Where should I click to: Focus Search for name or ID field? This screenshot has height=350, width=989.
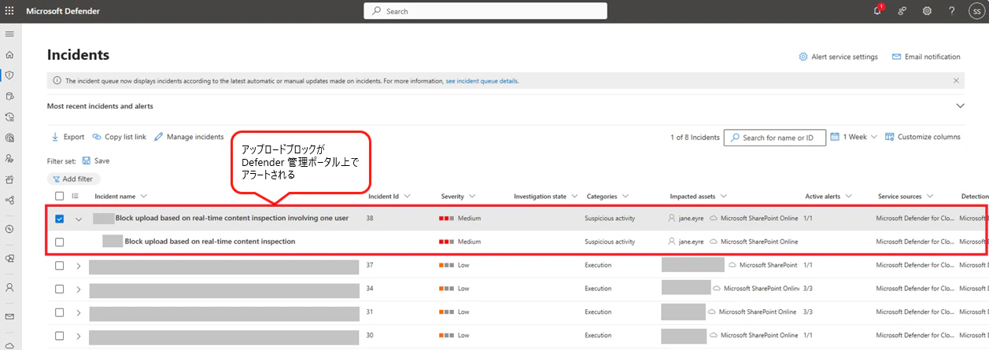click(x=775, y=137)
